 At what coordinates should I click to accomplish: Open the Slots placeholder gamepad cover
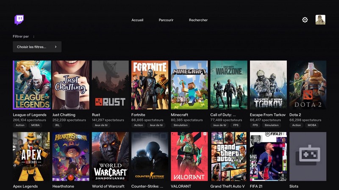point(308,156)
